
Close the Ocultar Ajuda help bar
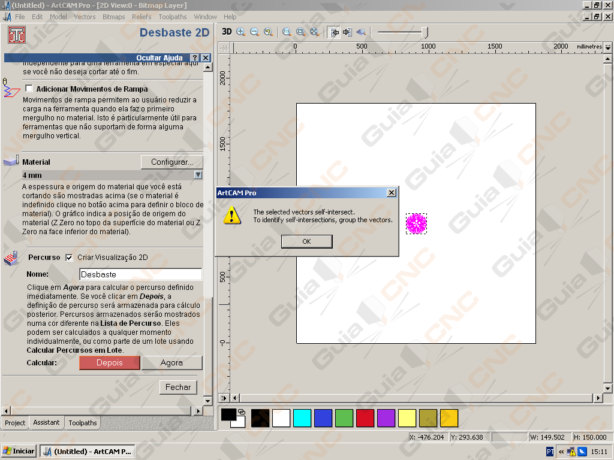[x=206, y=57]
